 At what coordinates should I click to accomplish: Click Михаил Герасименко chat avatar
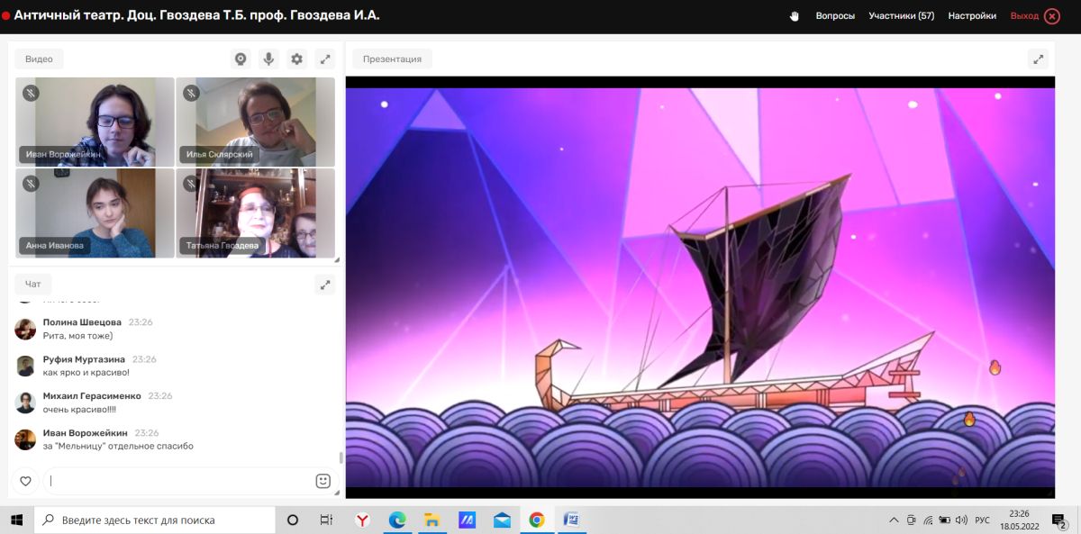coord(25,403)
